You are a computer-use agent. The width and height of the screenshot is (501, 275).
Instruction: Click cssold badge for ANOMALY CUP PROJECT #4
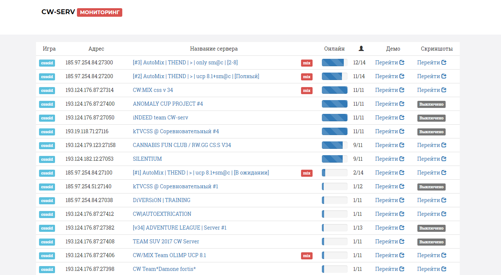47,104
